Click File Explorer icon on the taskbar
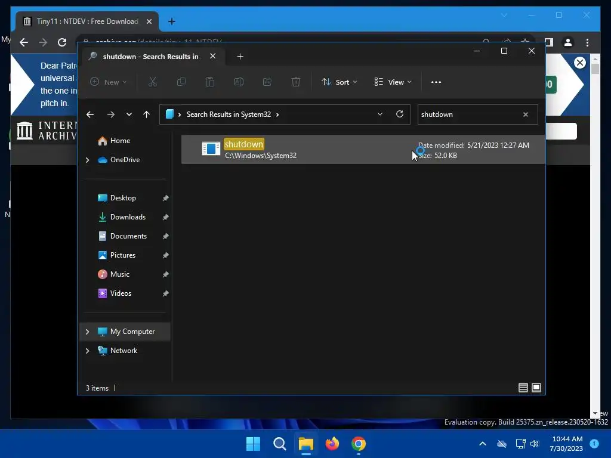This screenshot has height=458, width=611. click(x=306, y=444)
